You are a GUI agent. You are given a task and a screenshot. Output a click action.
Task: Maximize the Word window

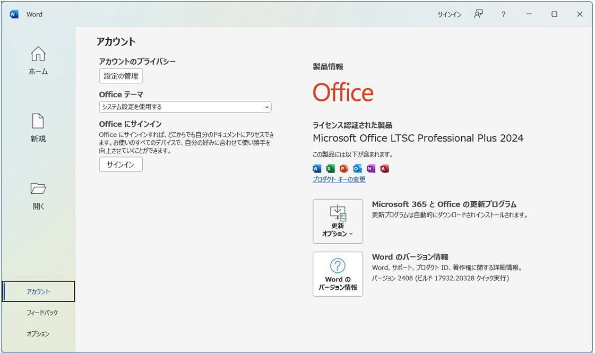[x=554, y=14]
